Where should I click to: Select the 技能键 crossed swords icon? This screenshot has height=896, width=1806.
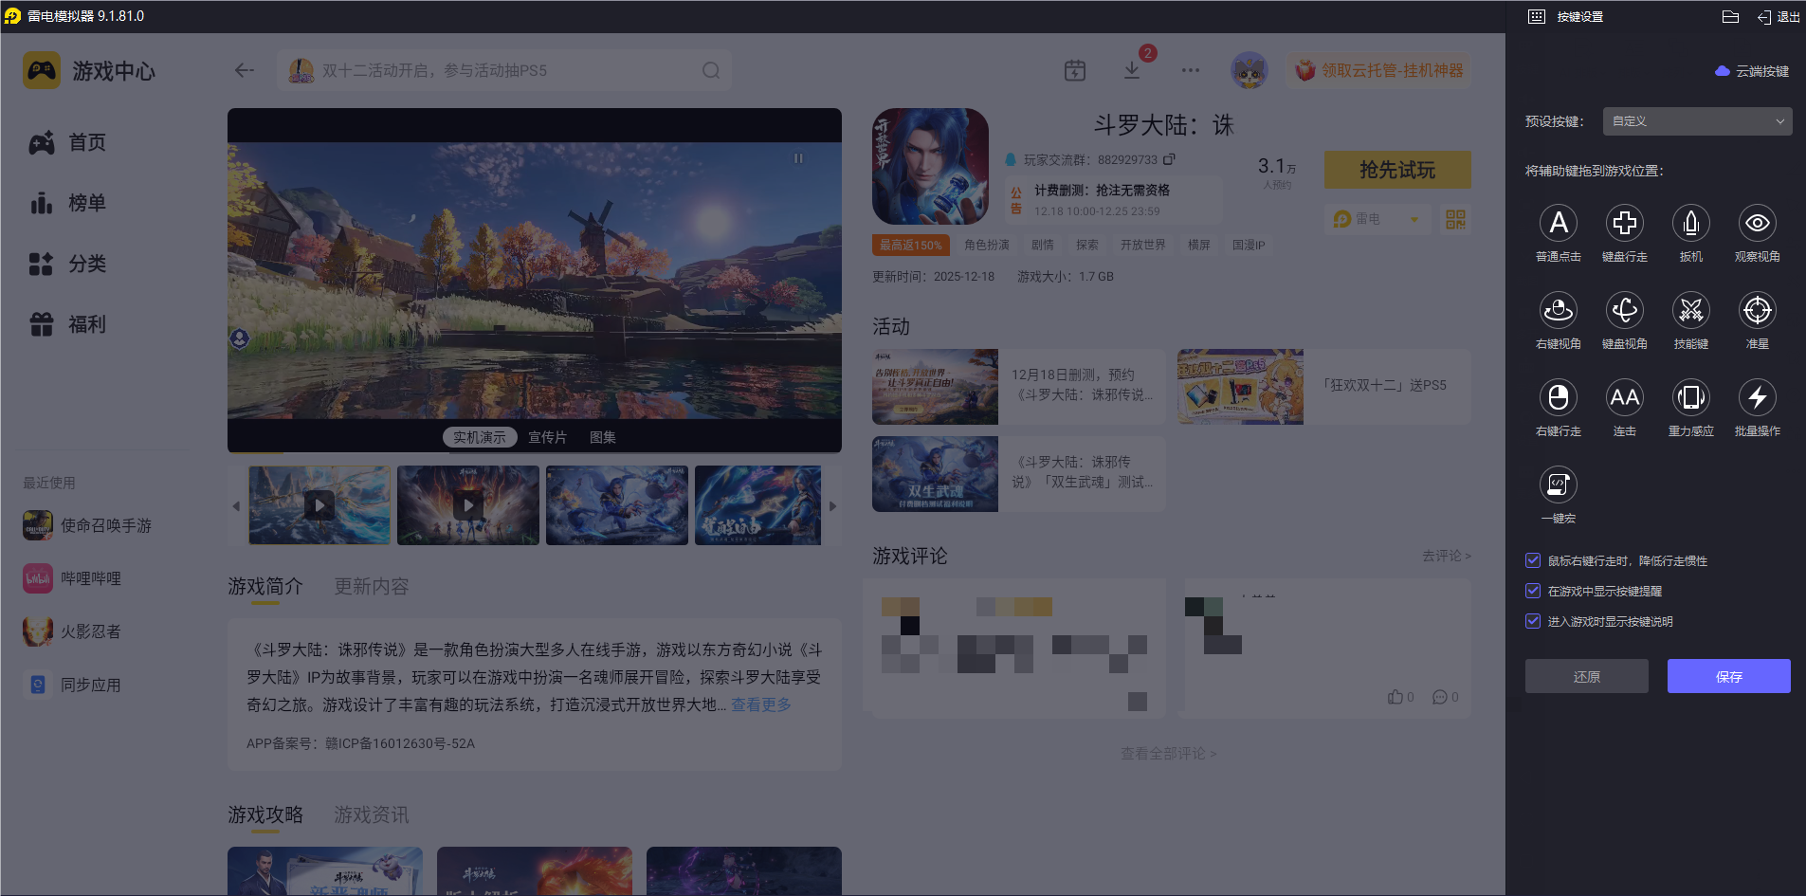(1690, 310)
